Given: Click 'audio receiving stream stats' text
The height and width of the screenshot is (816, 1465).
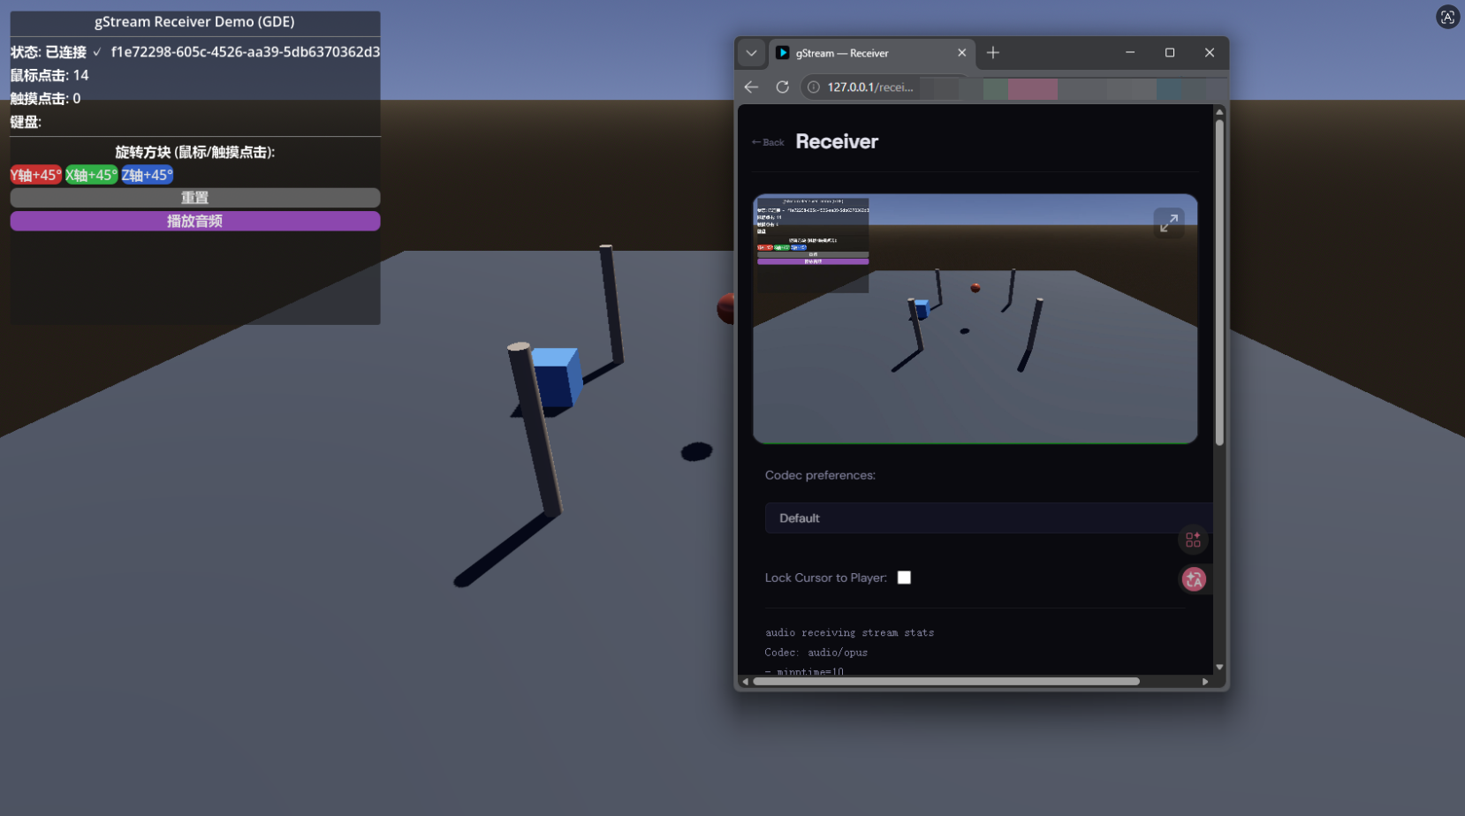Looking at the screenshot, I should click(849, 632).
